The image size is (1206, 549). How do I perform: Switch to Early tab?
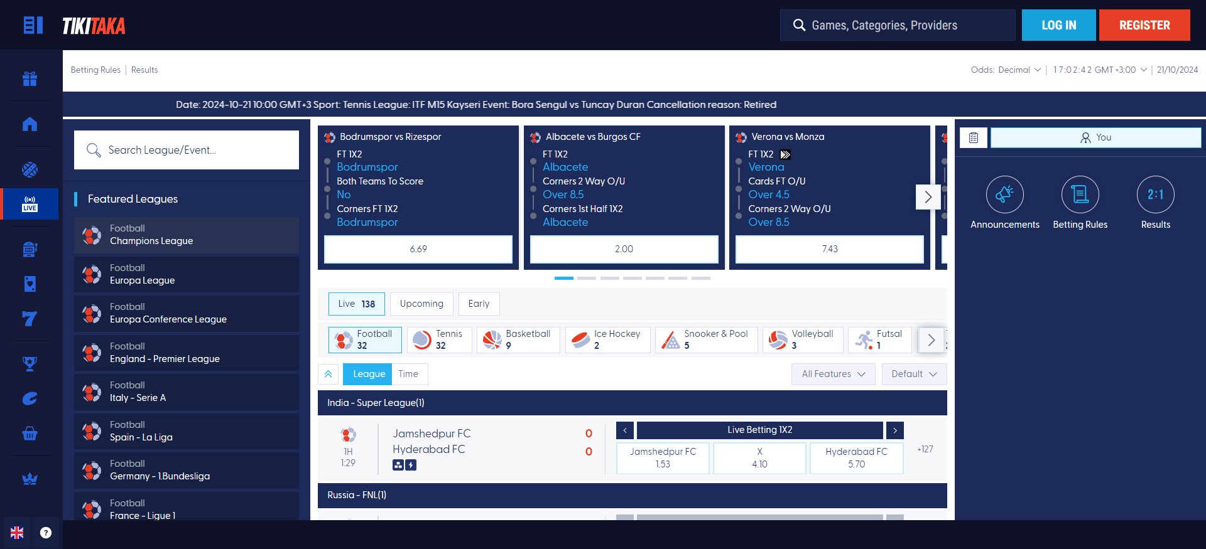tap(479, 304)
